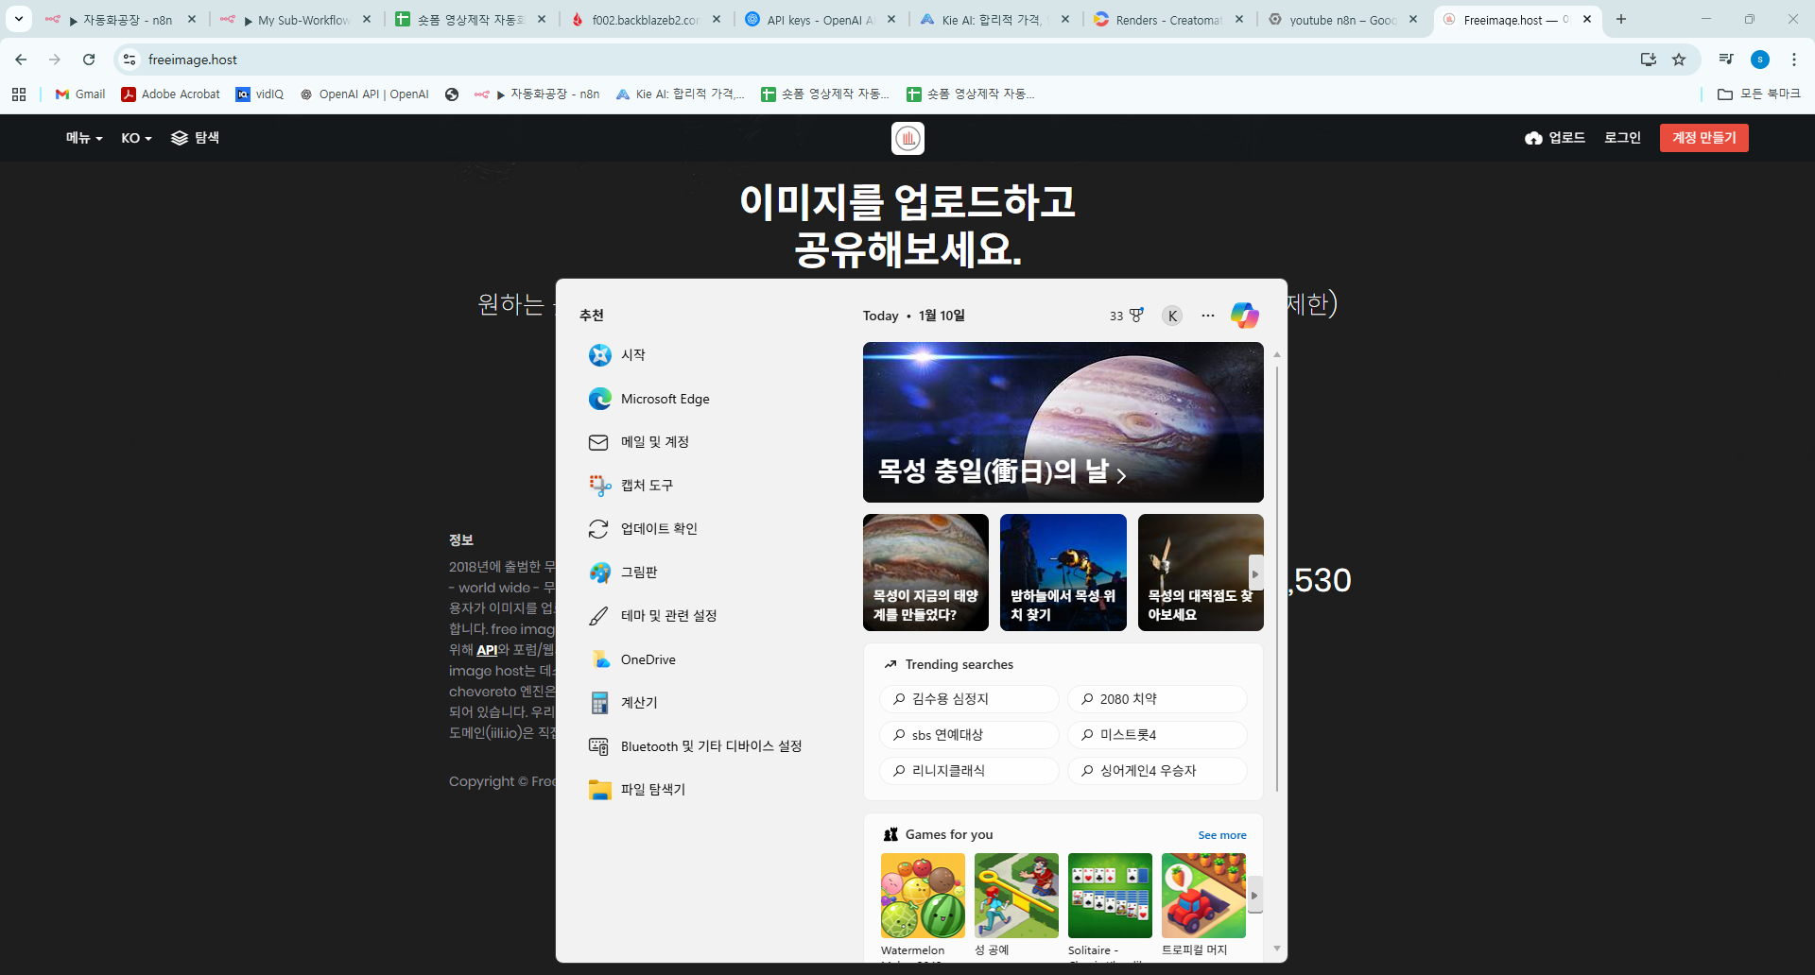Image resolution: width=1815 pixels, height=975 pixels.
Task: Open the media control icon in Chrome toolbar
Action: [x=1726, y=60]
